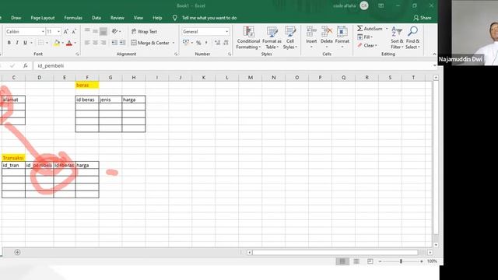
Task: Switch to the Data tab
Action: pos(96,18)
